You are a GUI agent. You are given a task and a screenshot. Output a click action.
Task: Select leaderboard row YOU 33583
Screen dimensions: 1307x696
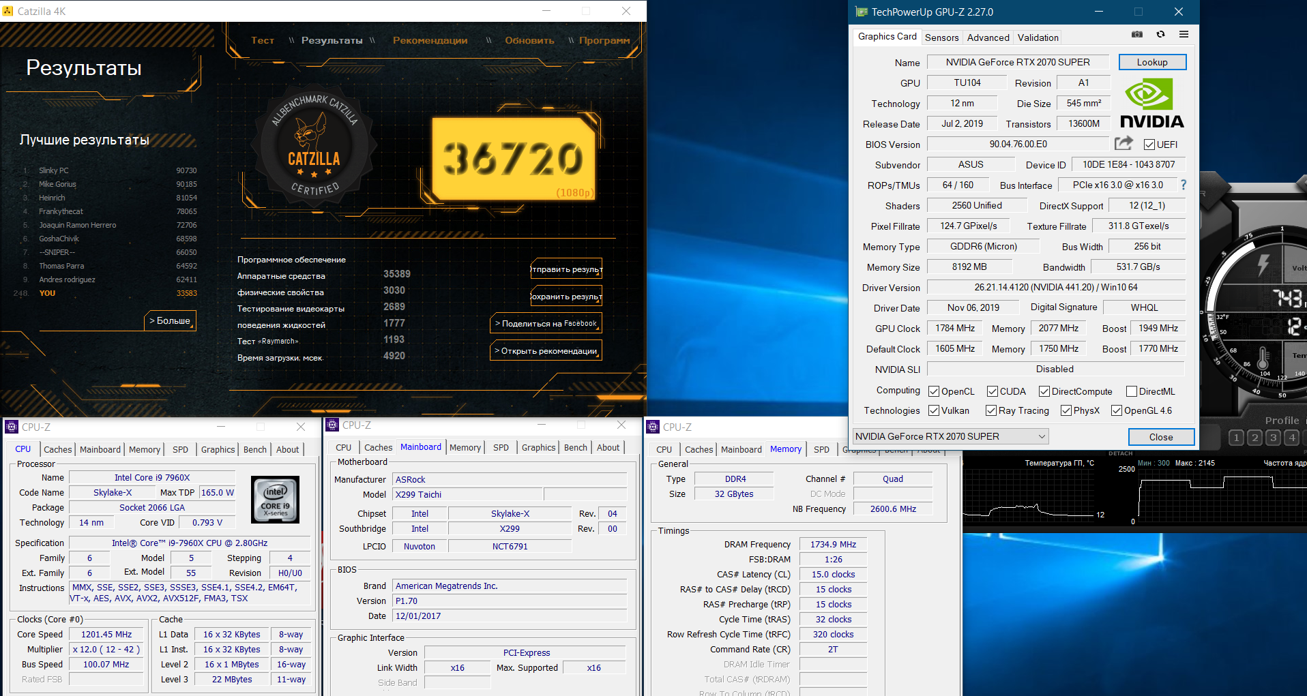pos(106,293)
